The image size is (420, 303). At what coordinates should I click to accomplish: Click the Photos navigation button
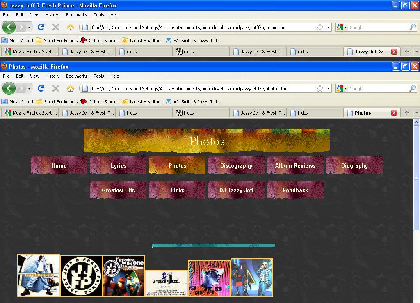pos(177,165)
